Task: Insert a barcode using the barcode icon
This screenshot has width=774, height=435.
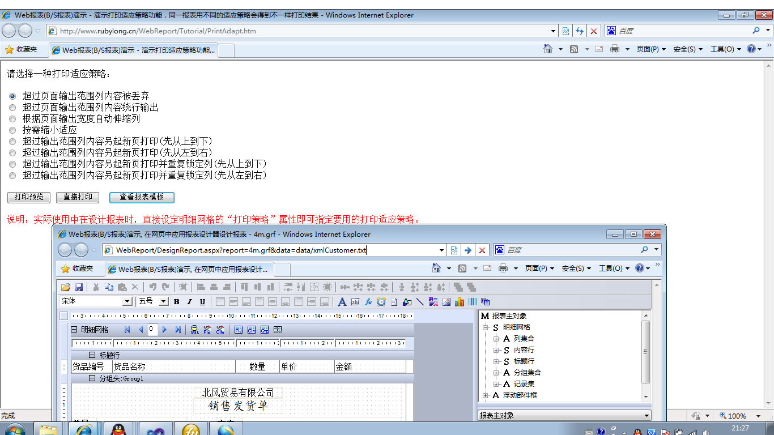Action: 472,302
